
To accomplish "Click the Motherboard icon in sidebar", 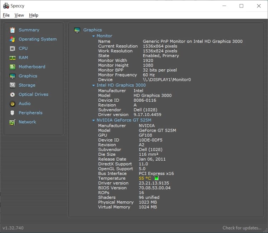I will (x=12, y=67).
